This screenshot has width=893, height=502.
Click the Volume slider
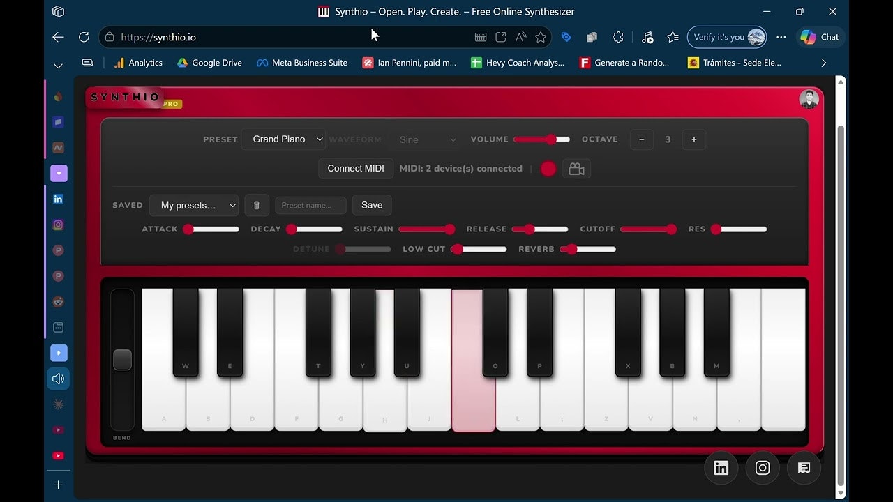pyautogui.click(x=541, y=139)
